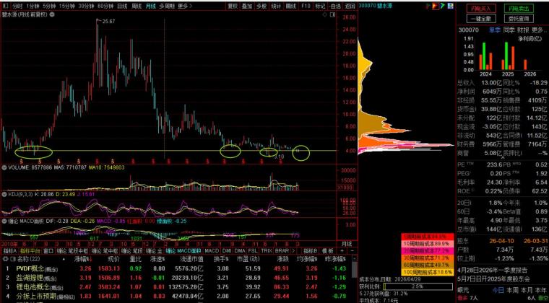The image size is (549, 303).
Task: Click the panel layout icon before 分时
Action: (5, 6)
